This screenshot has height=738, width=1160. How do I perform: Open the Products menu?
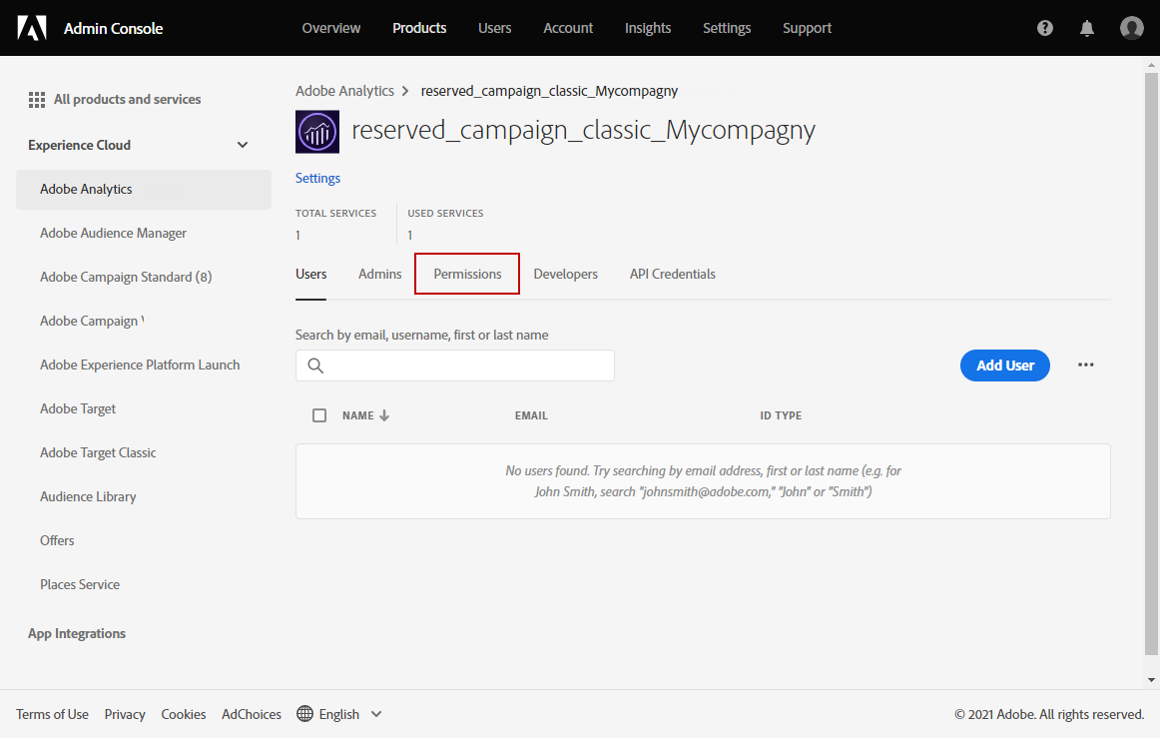pyautogui.click(x=419, y=28)
